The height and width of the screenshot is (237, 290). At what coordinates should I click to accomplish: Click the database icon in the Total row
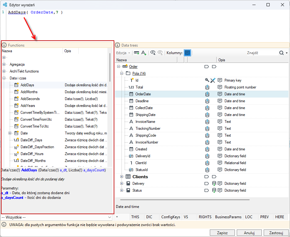click(207, 87)
